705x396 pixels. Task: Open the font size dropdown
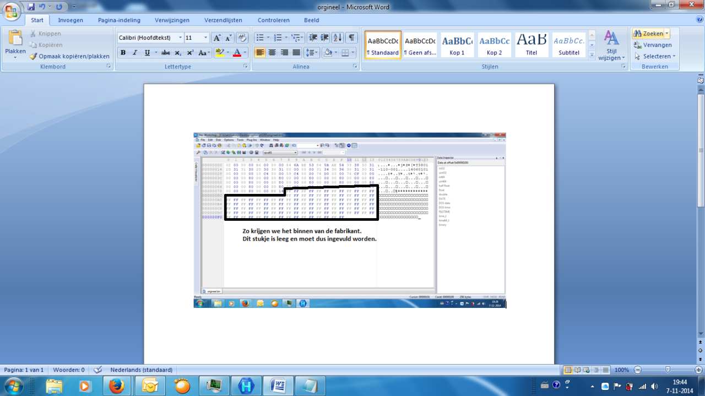click(x=206, y=38)
